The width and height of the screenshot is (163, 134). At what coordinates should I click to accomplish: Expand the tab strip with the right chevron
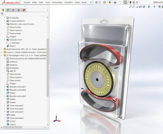pyautogui.click(x=48, y=10)
